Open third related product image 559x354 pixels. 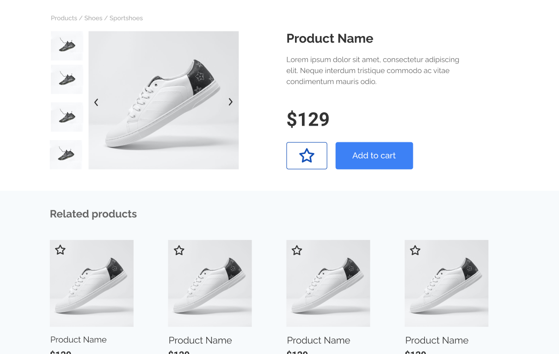point(328,283)
